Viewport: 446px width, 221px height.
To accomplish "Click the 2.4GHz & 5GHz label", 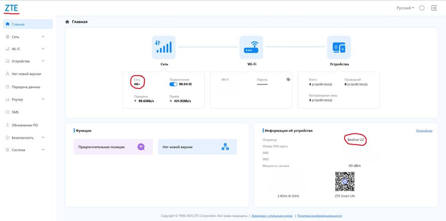I will point(288,196).
